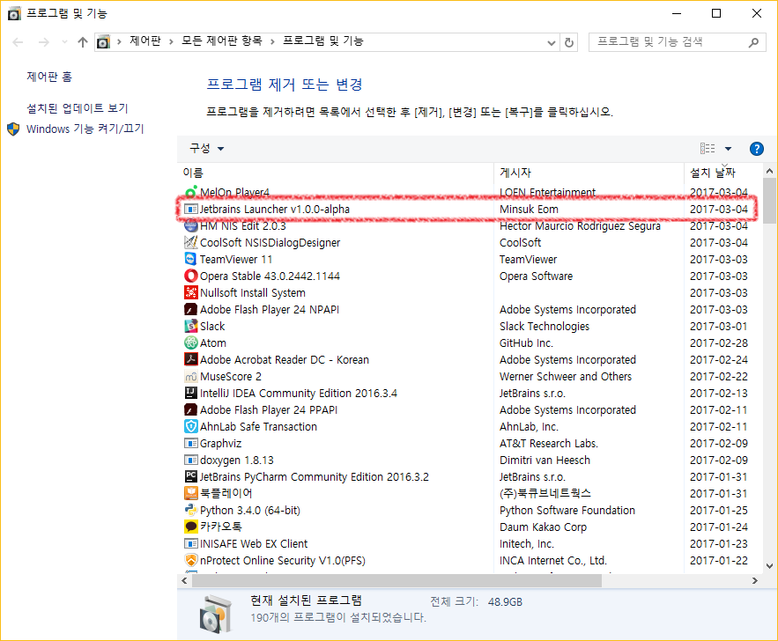Click the 프로그램 및 기능 검색 box
The height and width of the screenshot is (641, 778).
[x=670, y=41]
